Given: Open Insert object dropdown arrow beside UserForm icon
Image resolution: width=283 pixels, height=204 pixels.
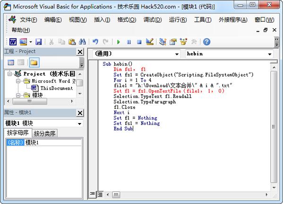Looking at the screenshot, I should [31, 42].
